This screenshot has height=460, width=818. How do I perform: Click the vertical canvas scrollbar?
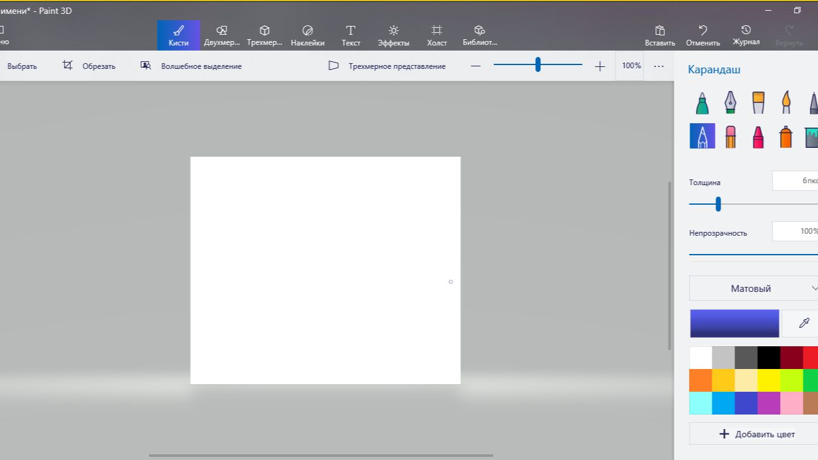pyautogui.click(x=670, y=265)
